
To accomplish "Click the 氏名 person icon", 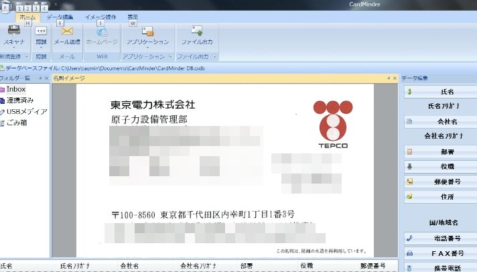I will [409, 91].
